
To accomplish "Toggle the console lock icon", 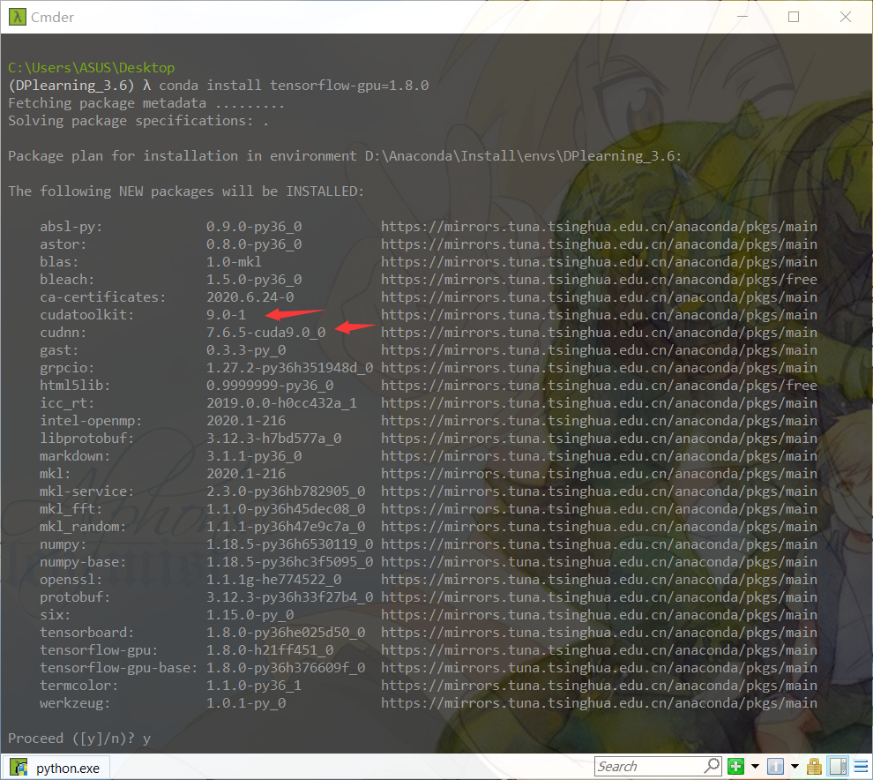I will 814,767.
